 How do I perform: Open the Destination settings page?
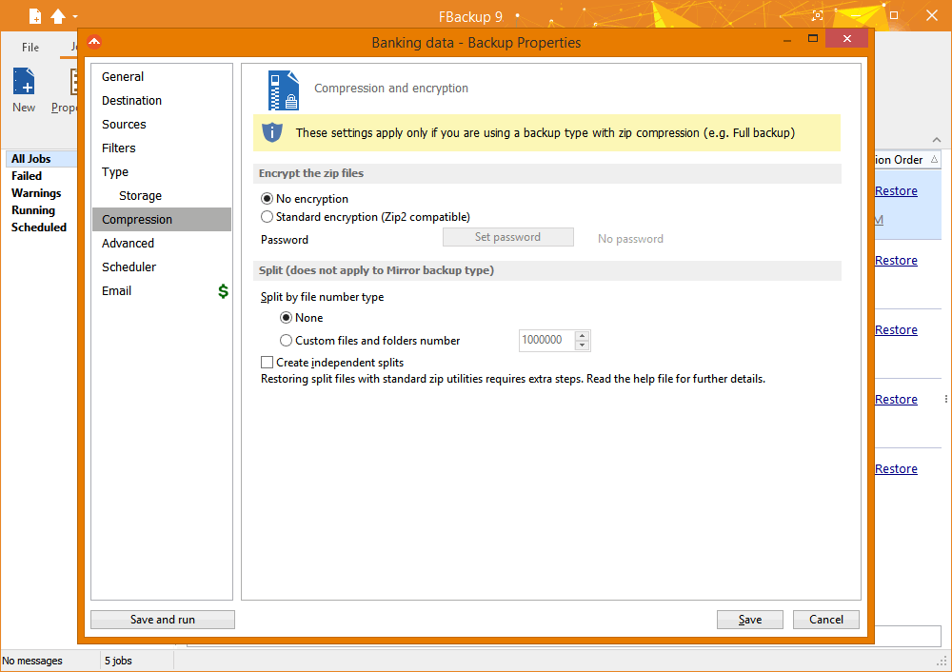click(x=131, y=101)
